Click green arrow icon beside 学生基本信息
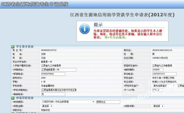This screenshot has width=184, height=113. [x=13, y=47]
